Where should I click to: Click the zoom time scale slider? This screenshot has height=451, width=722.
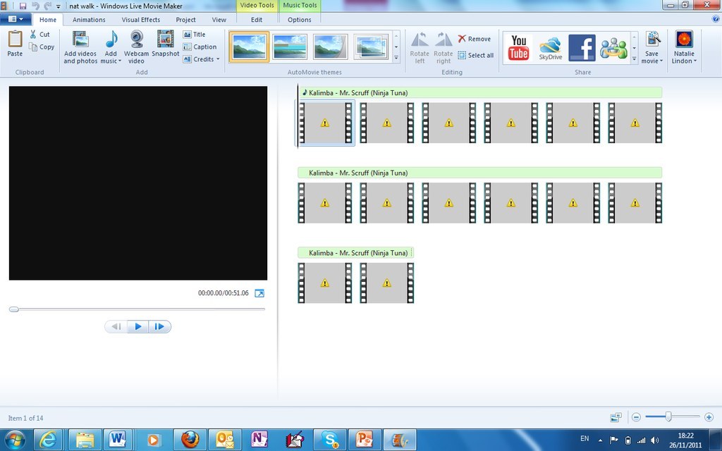pyautogui.click(x=668, y=417)
